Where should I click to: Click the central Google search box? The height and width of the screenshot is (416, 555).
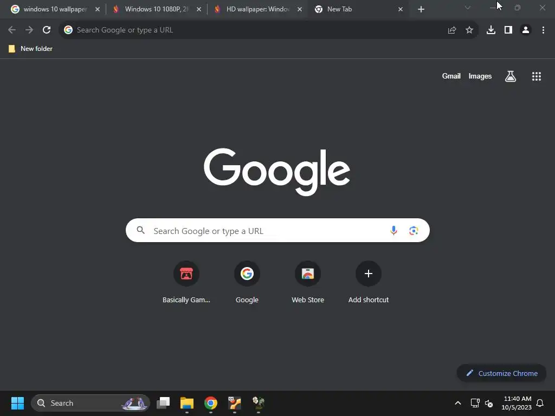[x=277, y=231]
